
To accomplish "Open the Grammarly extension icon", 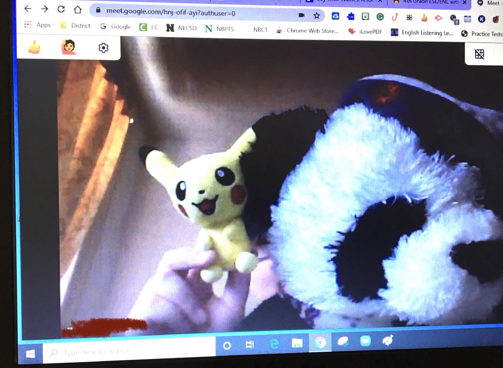I will (380, 17).
